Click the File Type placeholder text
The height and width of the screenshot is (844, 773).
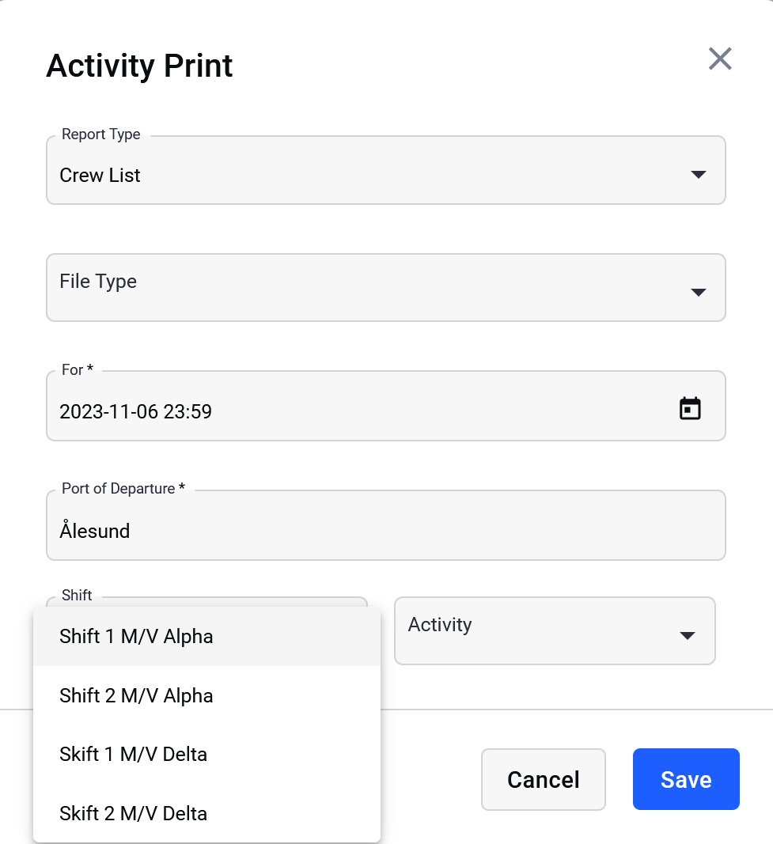tap(98, 282)
